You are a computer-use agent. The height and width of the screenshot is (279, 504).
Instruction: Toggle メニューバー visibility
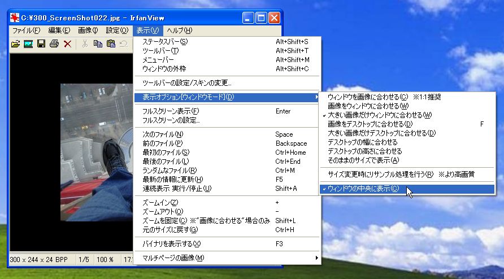tap(227, 60)
